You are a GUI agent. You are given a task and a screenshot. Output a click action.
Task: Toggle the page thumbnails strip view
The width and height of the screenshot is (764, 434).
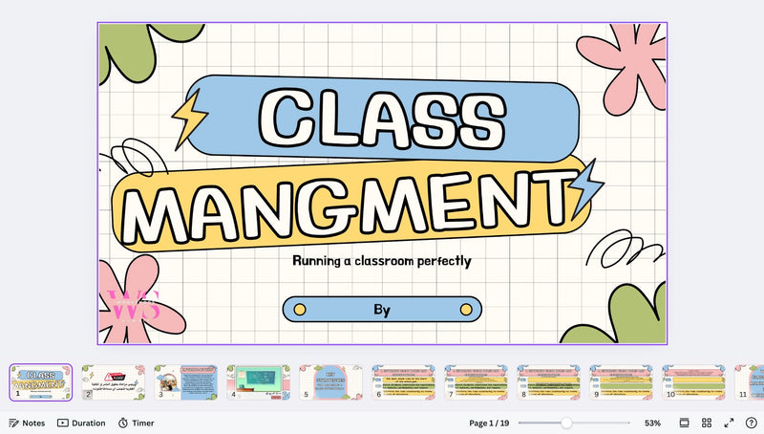[684, 423]
